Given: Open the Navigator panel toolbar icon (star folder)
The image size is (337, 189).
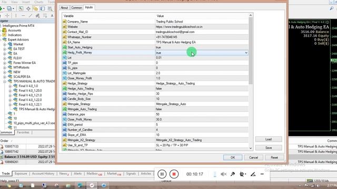Looking at the screenshot, I should [x=35, y=8].
